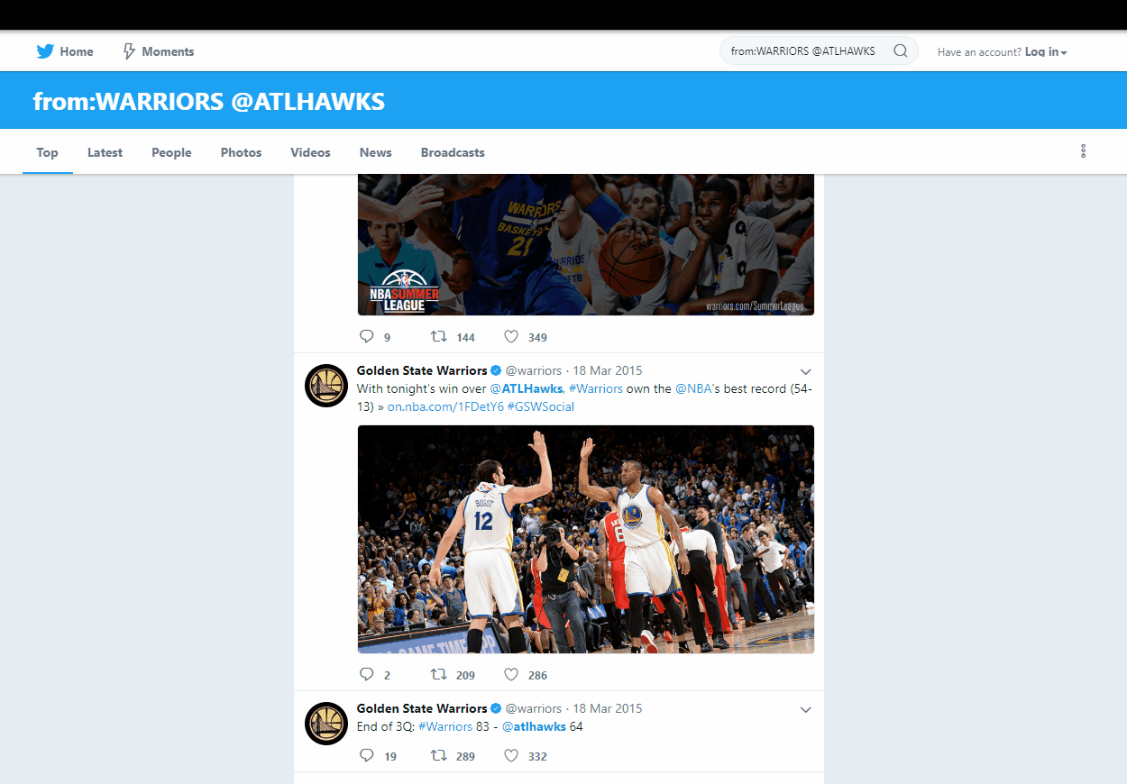Click the #Warriors hashtag in End of 3Q tweet
Image resolution: width=1127 pixels, height=784 pixels.
pos(445,726)
